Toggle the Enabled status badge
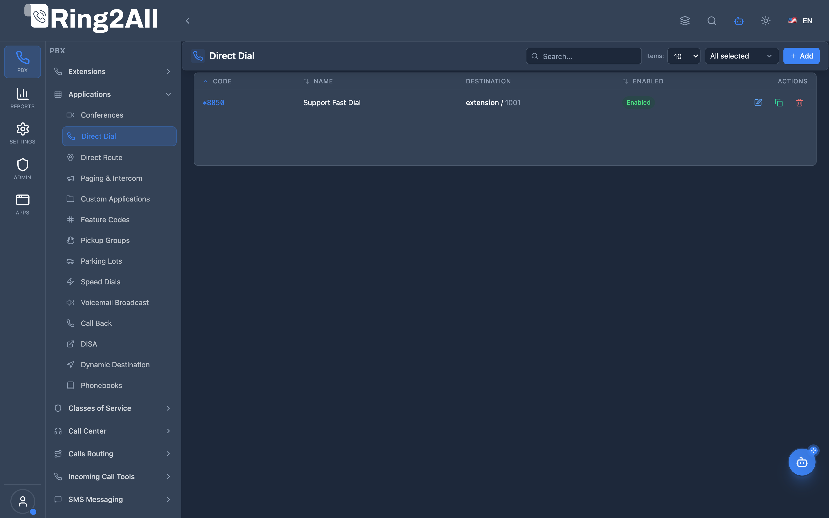The height and width of the screenshot is (518, 829). [638, 103]
